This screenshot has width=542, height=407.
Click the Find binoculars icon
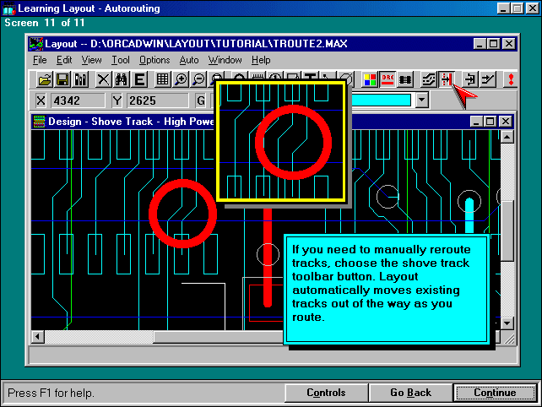(x=121, y=79)
